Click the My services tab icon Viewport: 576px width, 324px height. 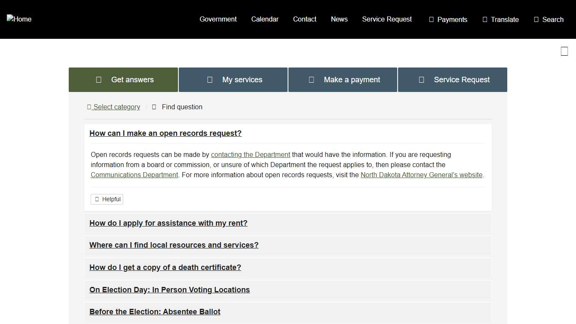210,79
